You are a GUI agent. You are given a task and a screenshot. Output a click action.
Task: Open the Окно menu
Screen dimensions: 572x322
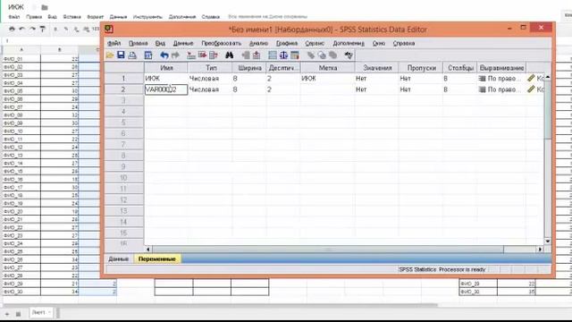379,43
